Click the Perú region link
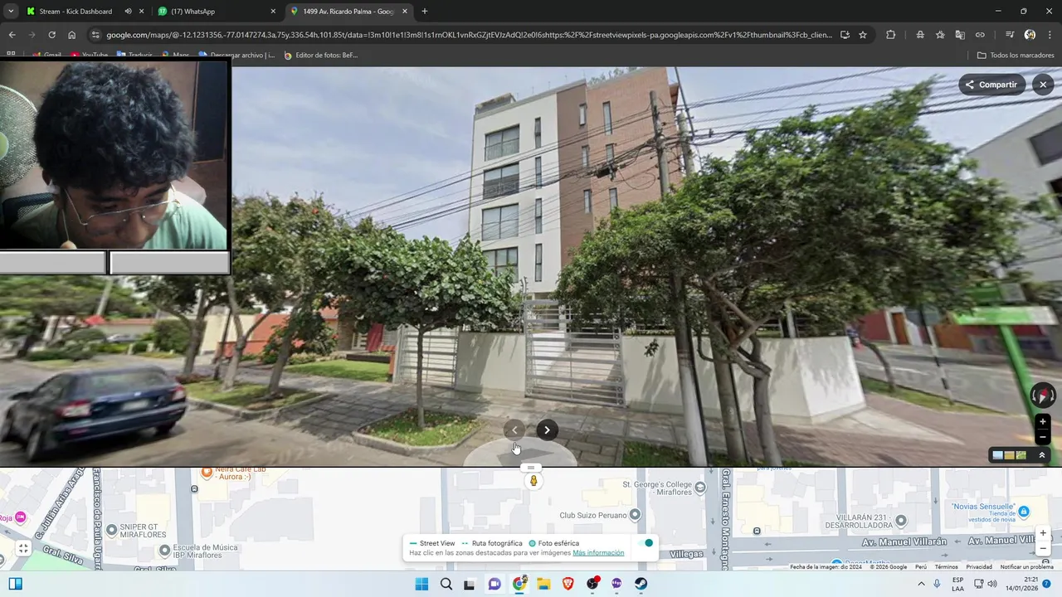This screenshot has height=597, width=1062. pyautogui.click(x=921, y=567)
